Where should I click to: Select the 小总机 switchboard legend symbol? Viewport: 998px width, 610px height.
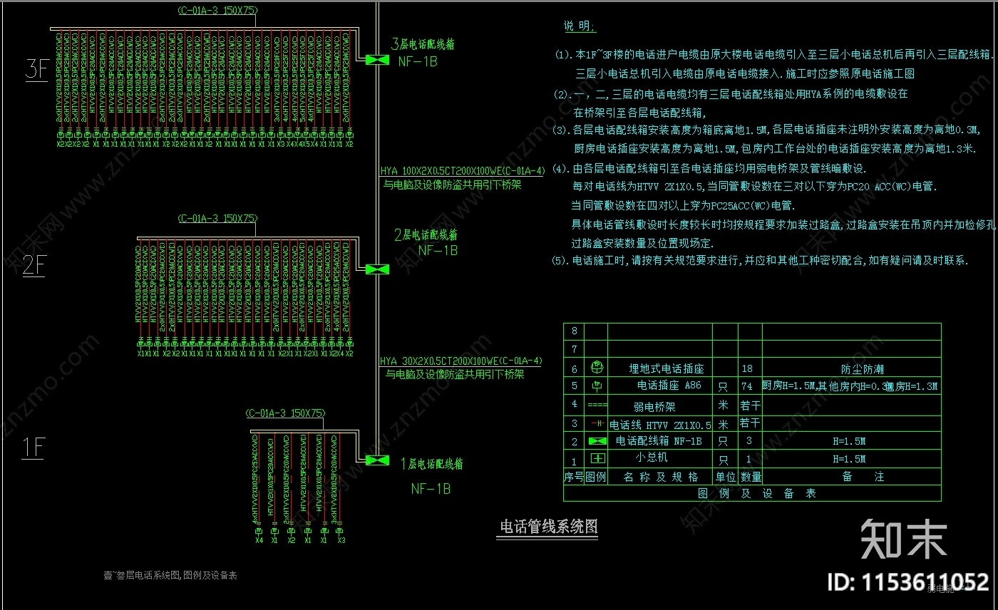pos(597,459)
